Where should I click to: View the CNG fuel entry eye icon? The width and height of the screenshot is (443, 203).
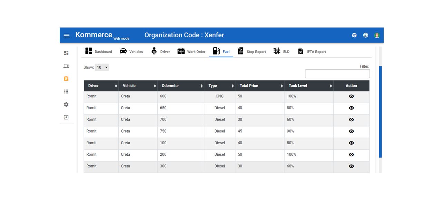(351, 96)
